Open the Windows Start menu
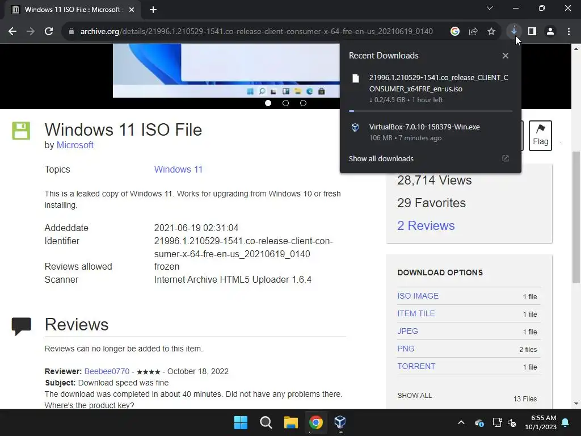 pyautogui.click(x=241, y=422)
